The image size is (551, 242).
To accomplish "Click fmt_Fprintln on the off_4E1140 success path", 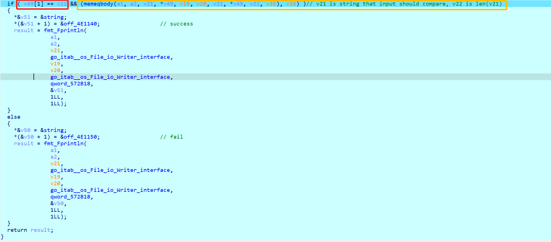I will [x=64, y=30].
